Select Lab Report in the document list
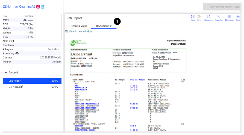 click(32, 81)
